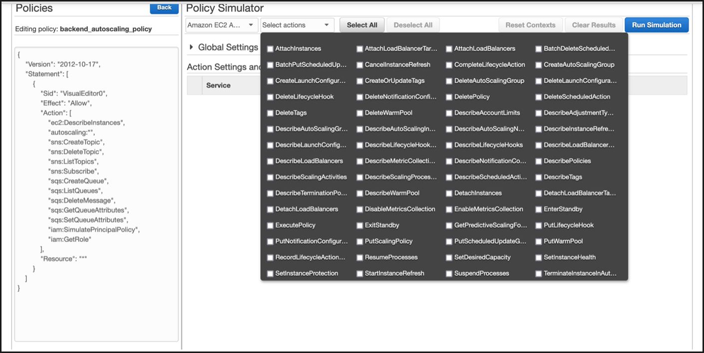
Task: Select the DescribeLoadBalancers checkbox
Action: [270, 161]
